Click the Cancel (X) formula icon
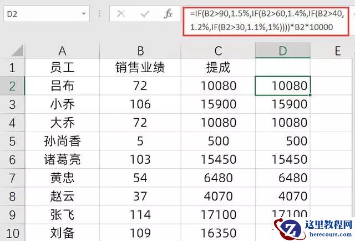Screen dimensions: 355x241 121,14
